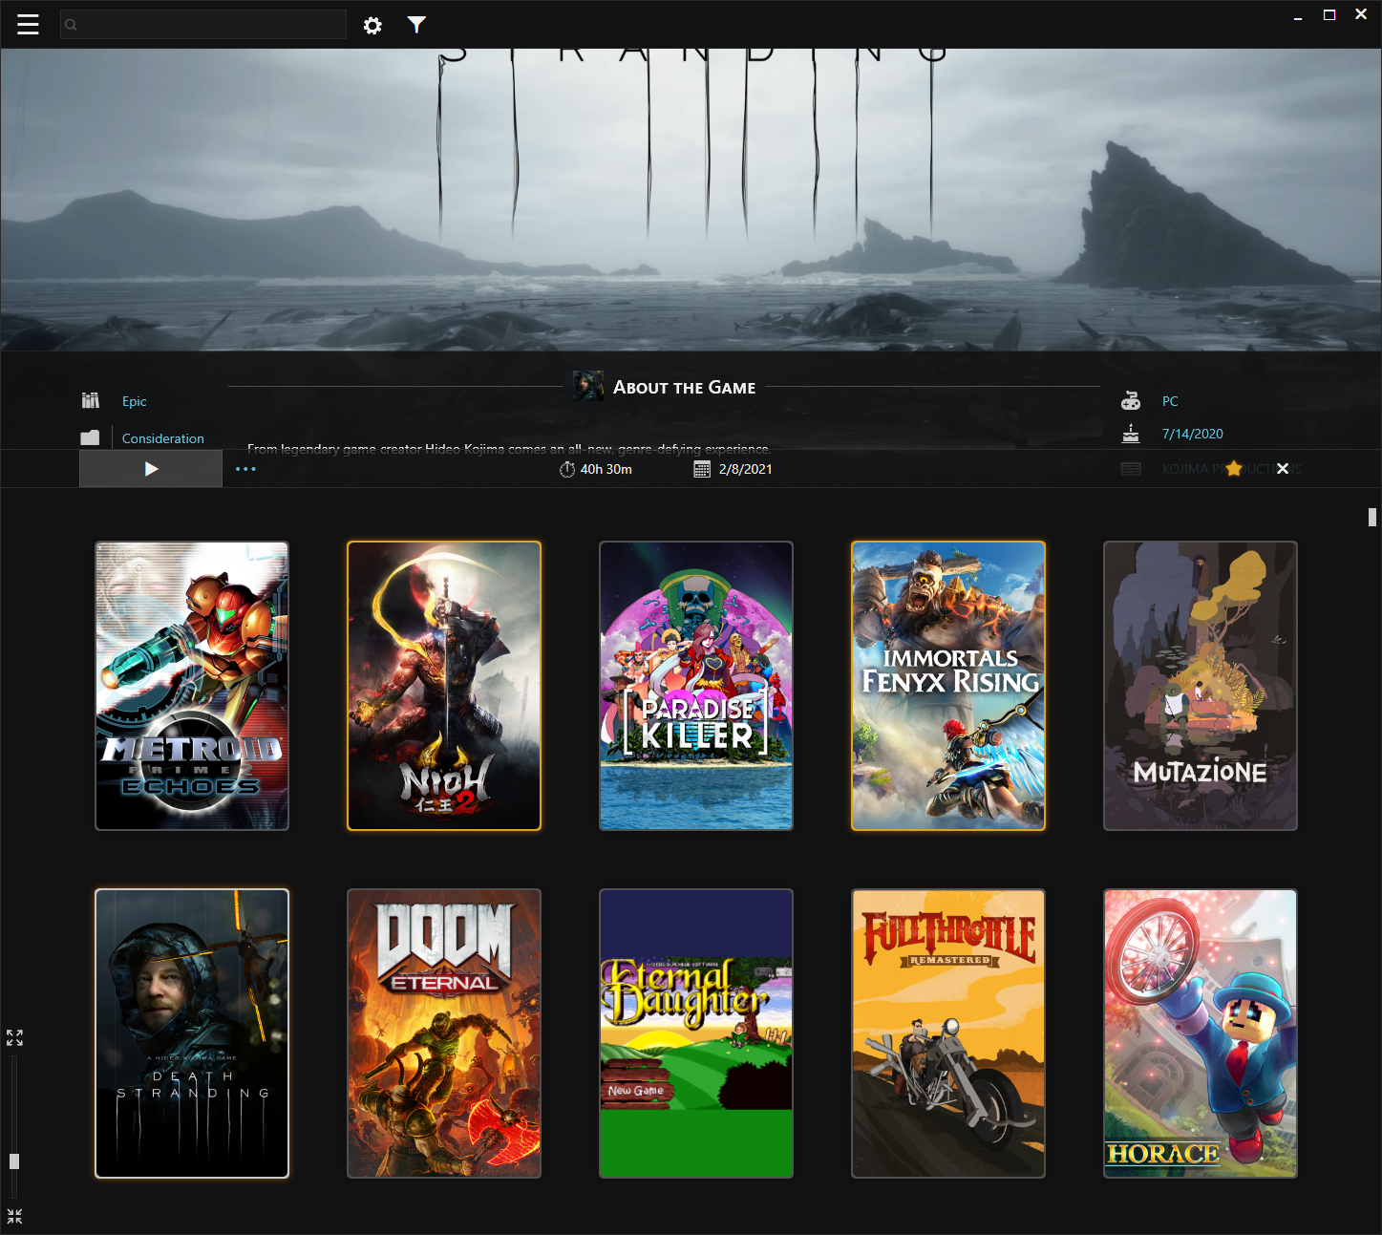Click the shrink covers collapse-arrows icon
1382x1235 pixels.
coord(14,1216)
